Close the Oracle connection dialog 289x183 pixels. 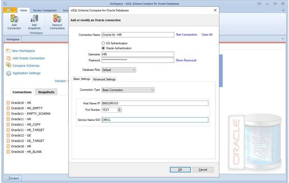click(x=215, y=10)
